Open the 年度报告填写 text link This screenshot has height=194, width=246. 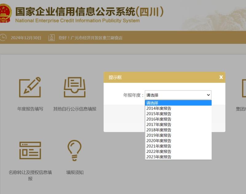point(30,109)
